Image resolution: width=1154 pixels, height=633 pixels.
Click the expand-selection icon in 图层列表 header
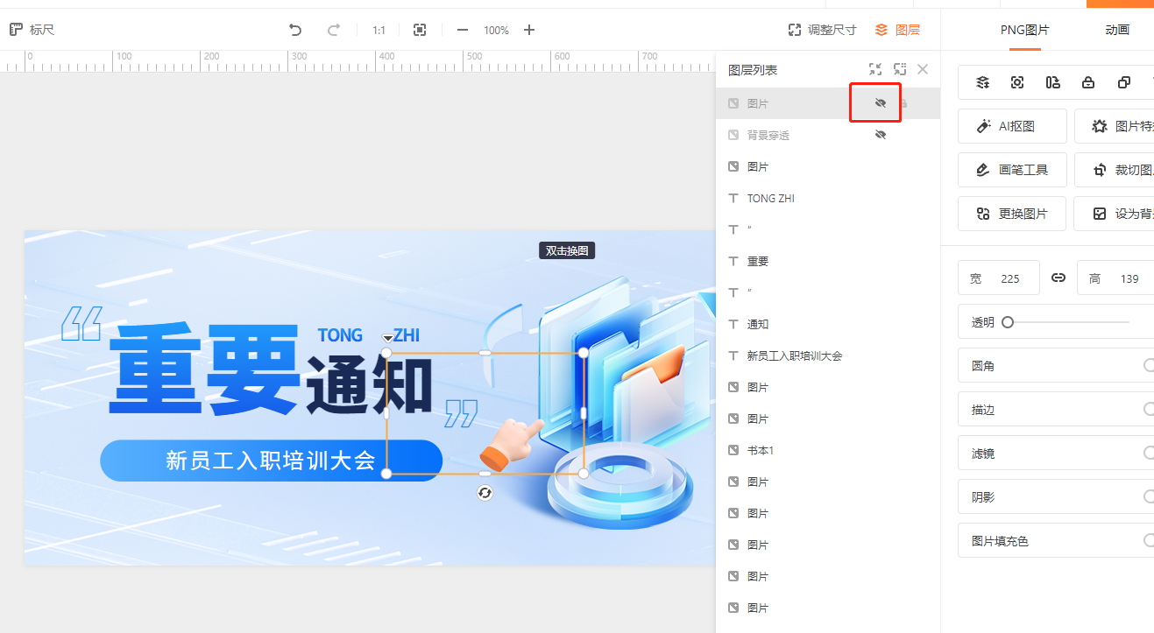point(900,69)
